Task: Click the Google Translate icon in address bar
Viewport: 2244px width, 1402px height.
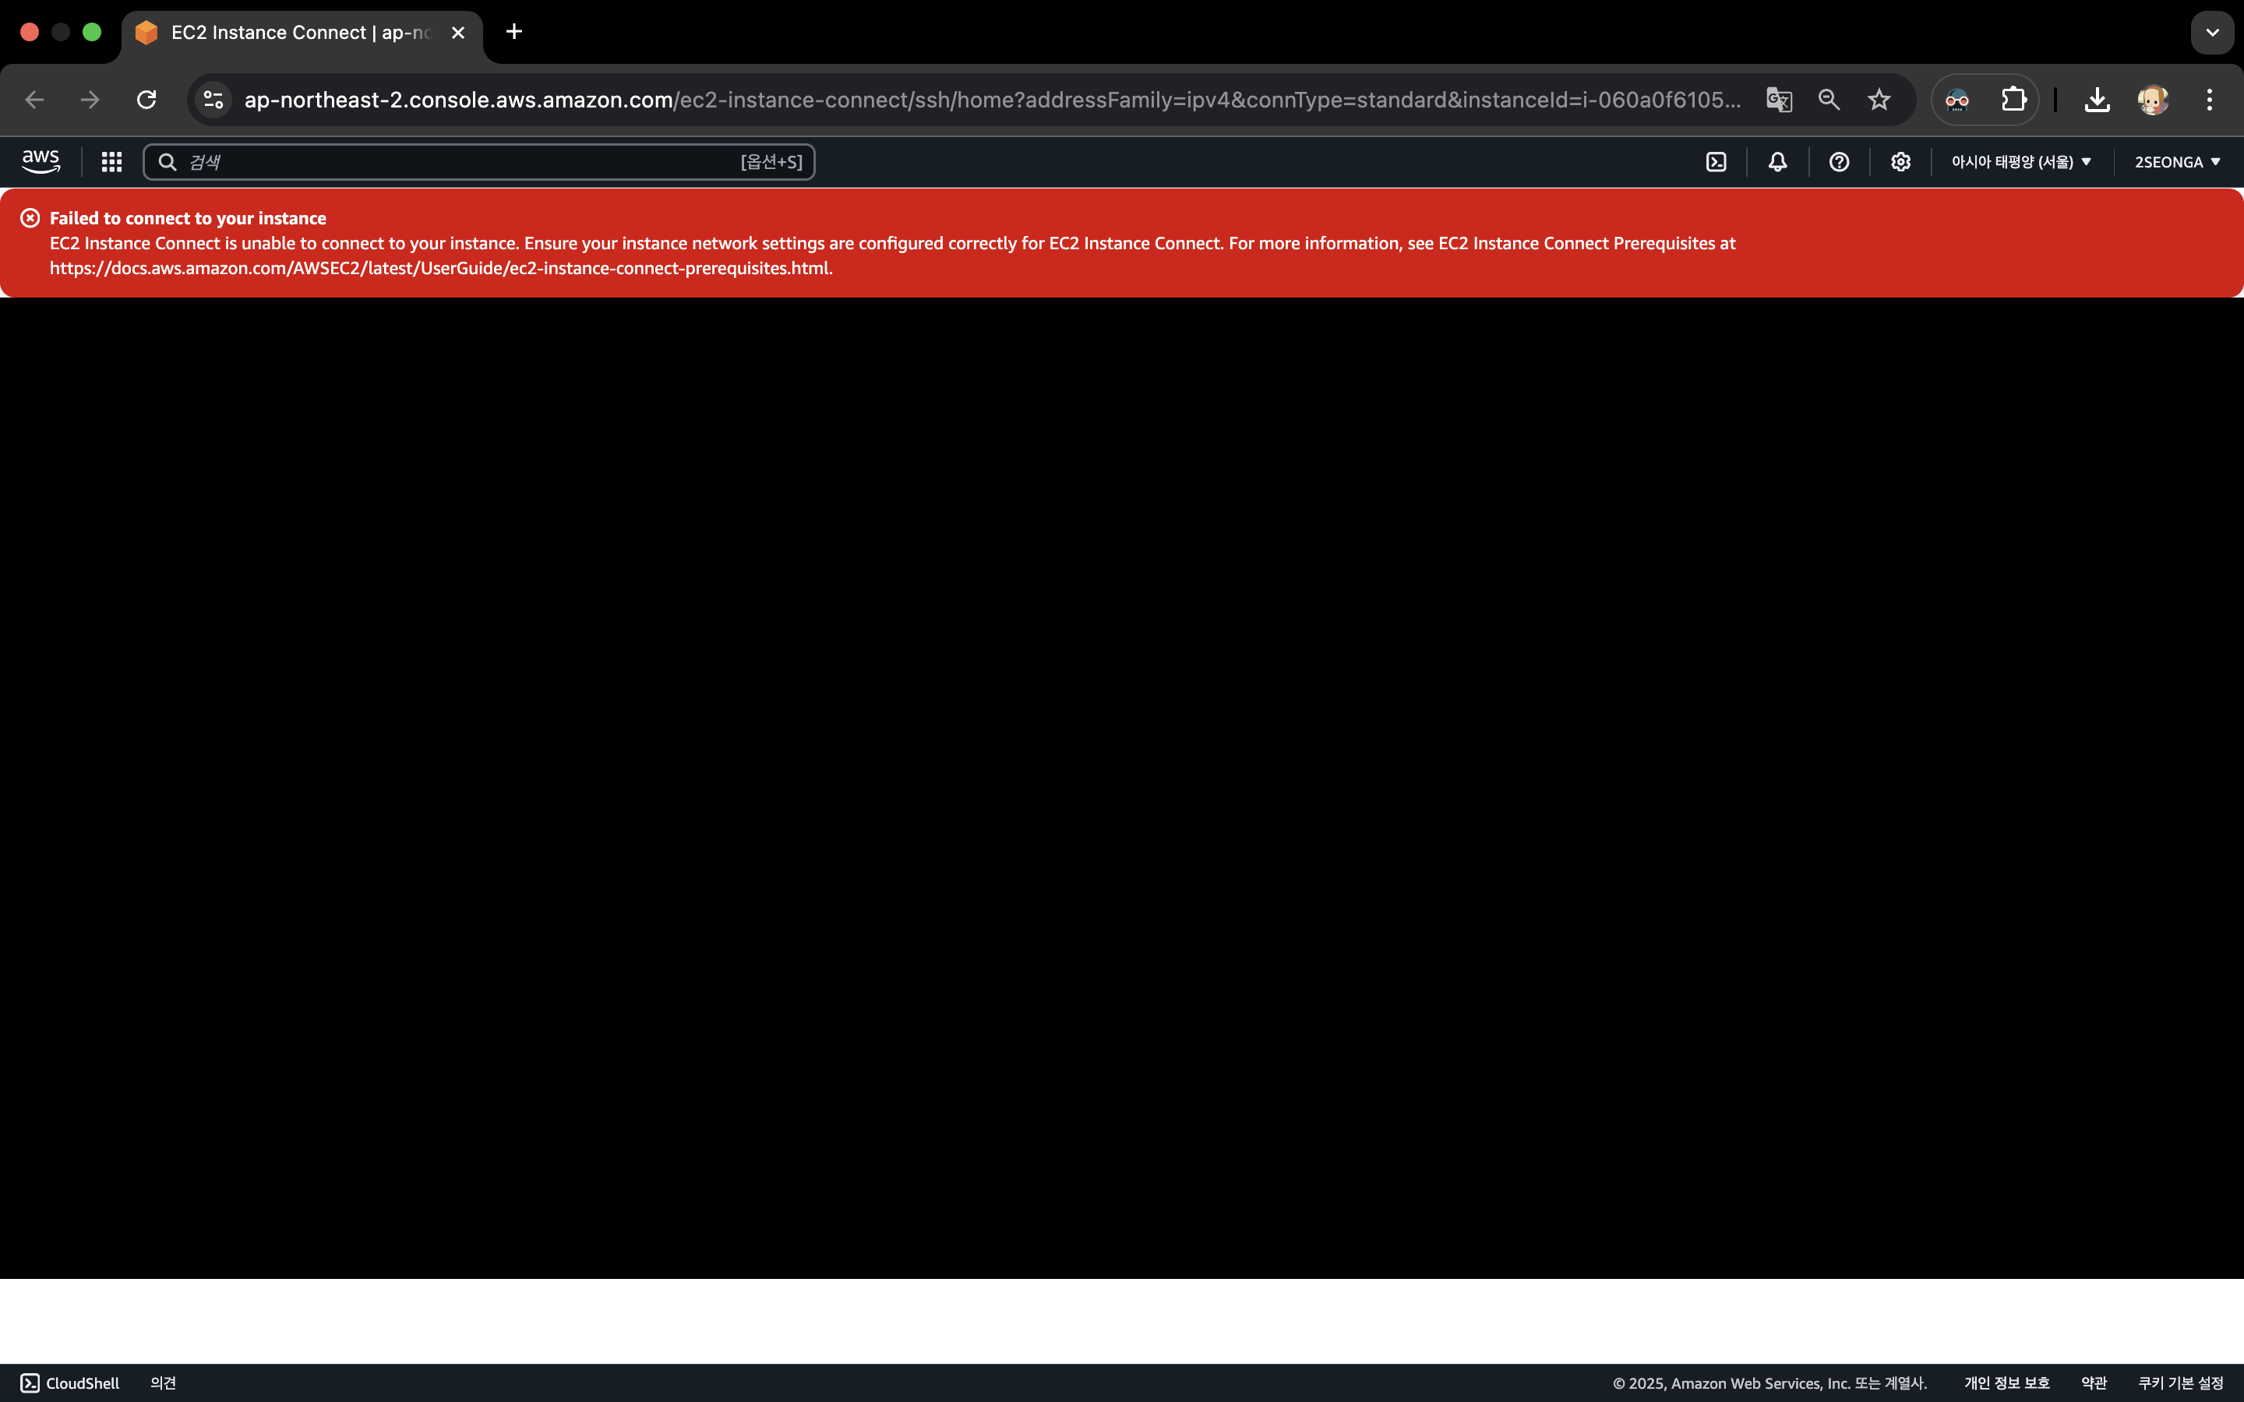Action: coord(1779,99)
